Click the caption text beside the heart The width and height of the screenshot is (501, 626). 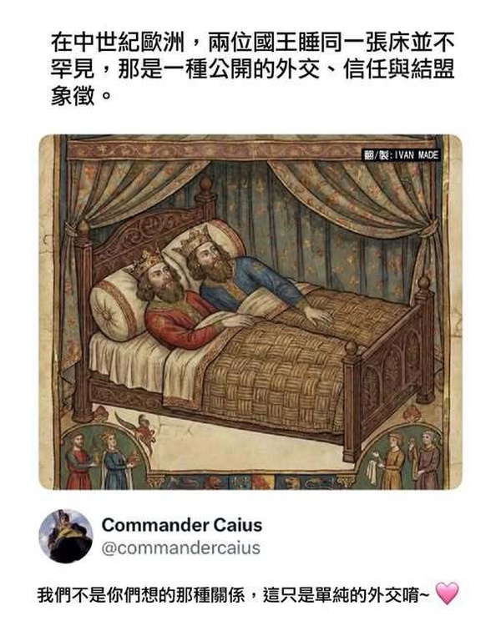(x=234, y=594)
